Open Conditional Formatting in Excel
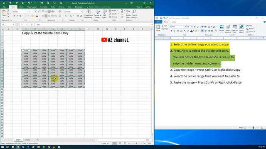This screenshot has height=149, width=266. coord(89,14)
